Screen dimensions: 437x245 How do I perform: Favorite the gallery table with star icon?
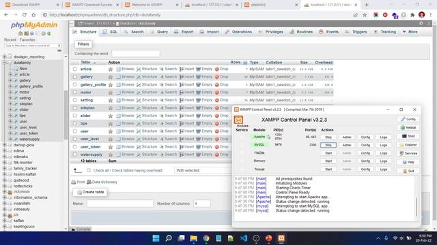pos(111,77)
